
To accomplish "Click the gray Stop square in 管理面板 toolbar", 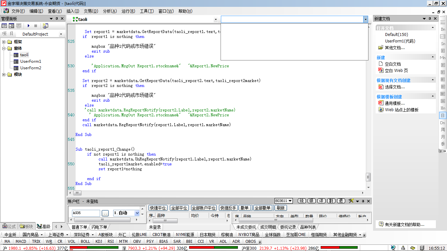I will pos(36,26).
